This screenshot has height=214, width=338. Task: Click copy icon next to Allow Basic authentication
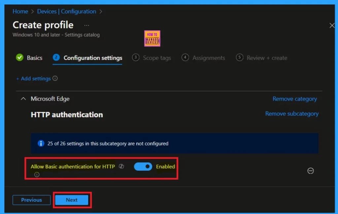[x=121, y=166]
